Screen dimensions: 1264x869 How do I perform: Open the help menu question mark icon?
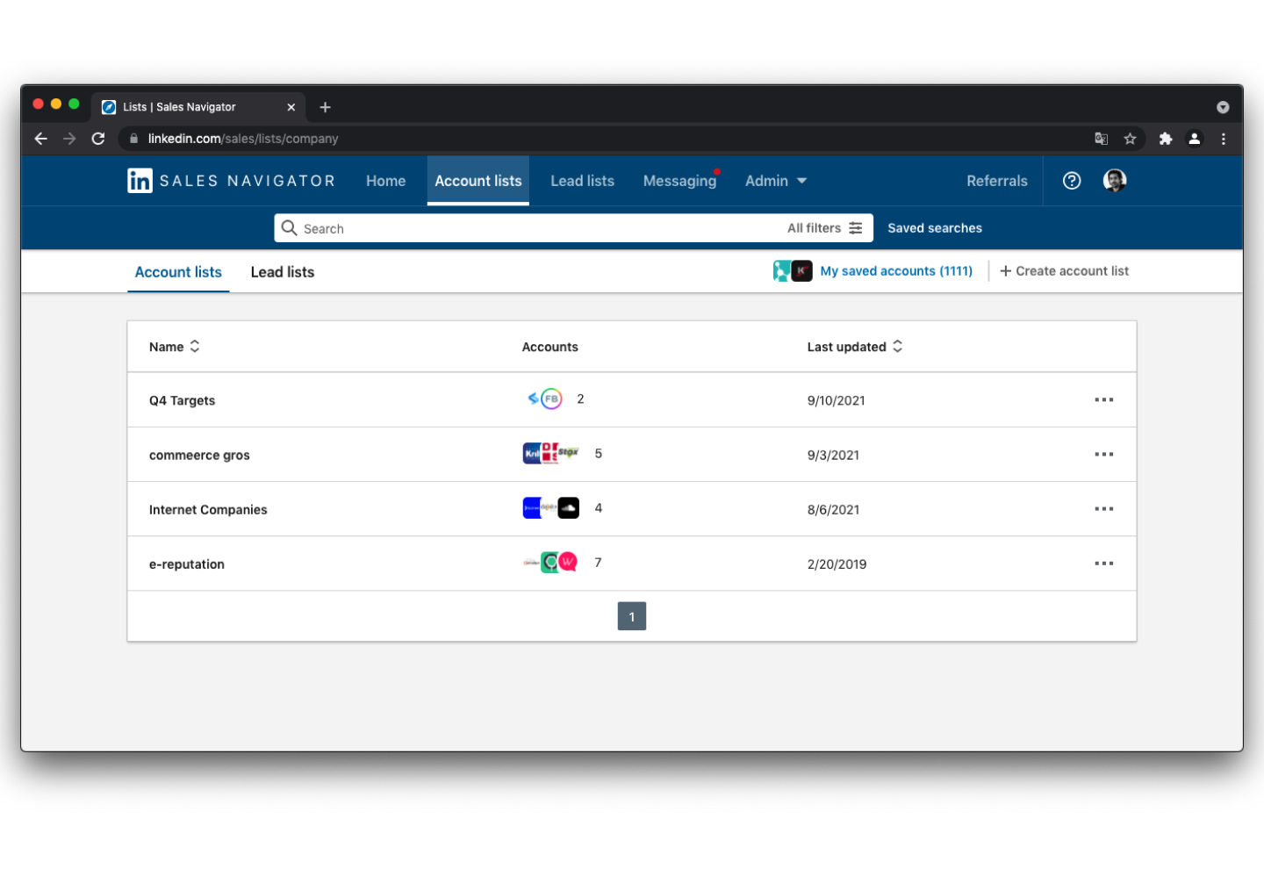1071,181
